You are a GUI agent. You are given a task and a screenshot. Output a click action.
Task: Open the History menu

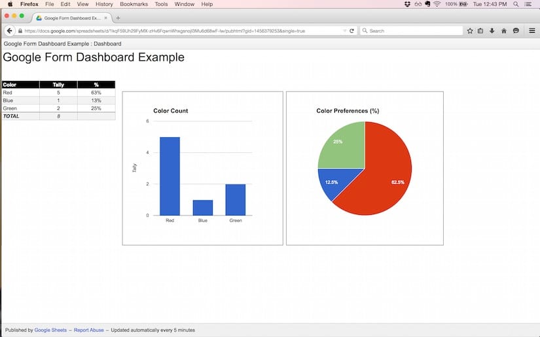[104, 4]
